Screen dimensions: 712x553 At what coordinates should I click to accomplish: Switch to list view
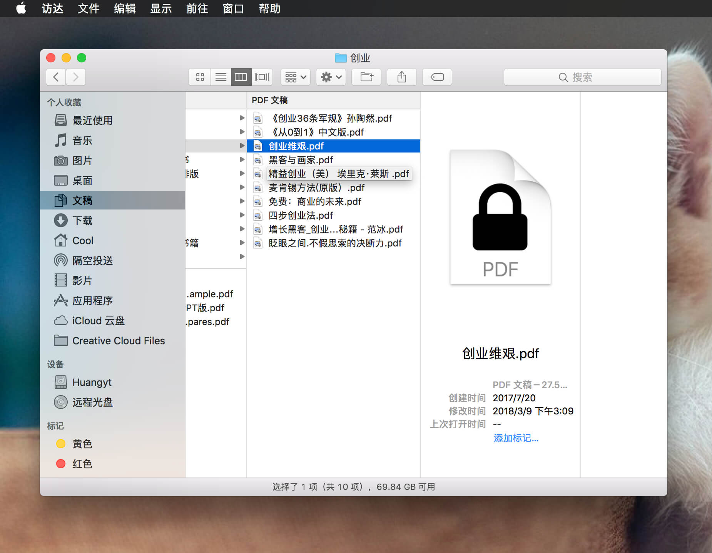220,77
